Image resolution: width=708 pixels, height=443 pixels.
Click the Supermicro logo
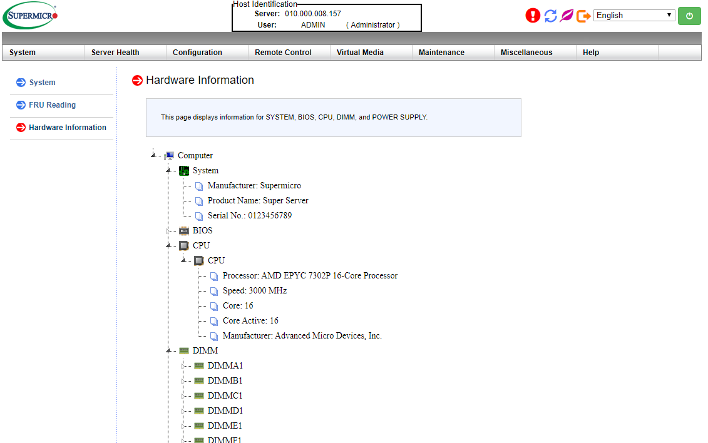(x=30, y=16)
